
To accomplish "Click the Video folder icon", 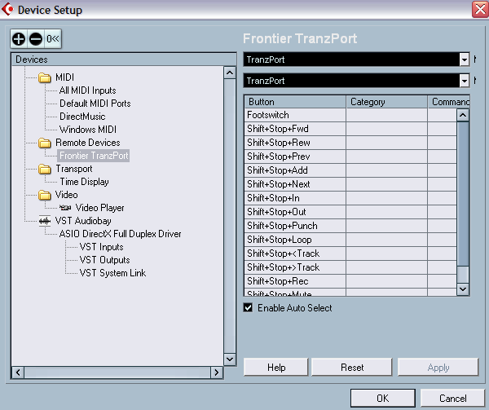I will (45, 195).
